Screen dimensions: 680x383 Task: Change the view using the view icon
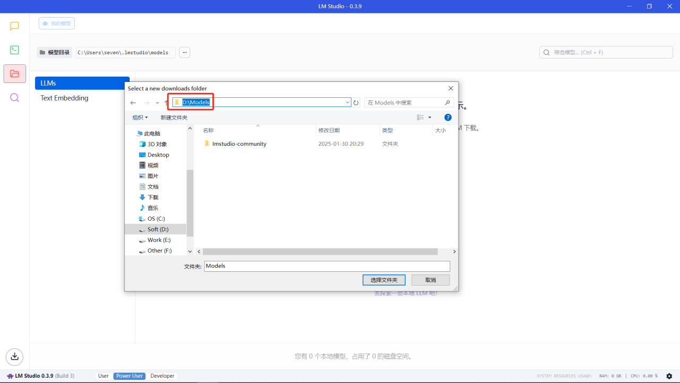[420, 118]
